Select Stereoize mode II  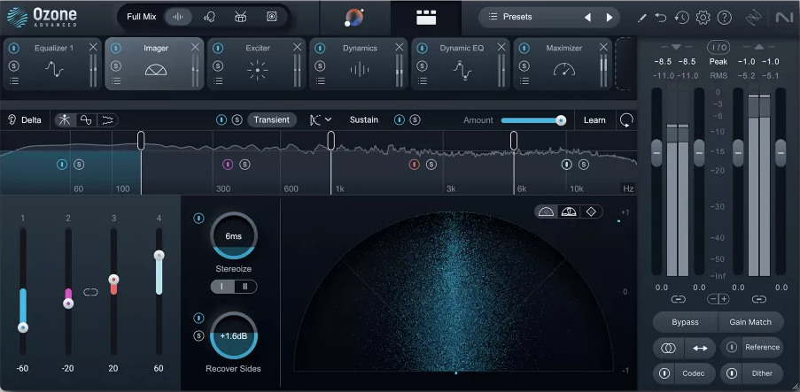click(245, 286)
